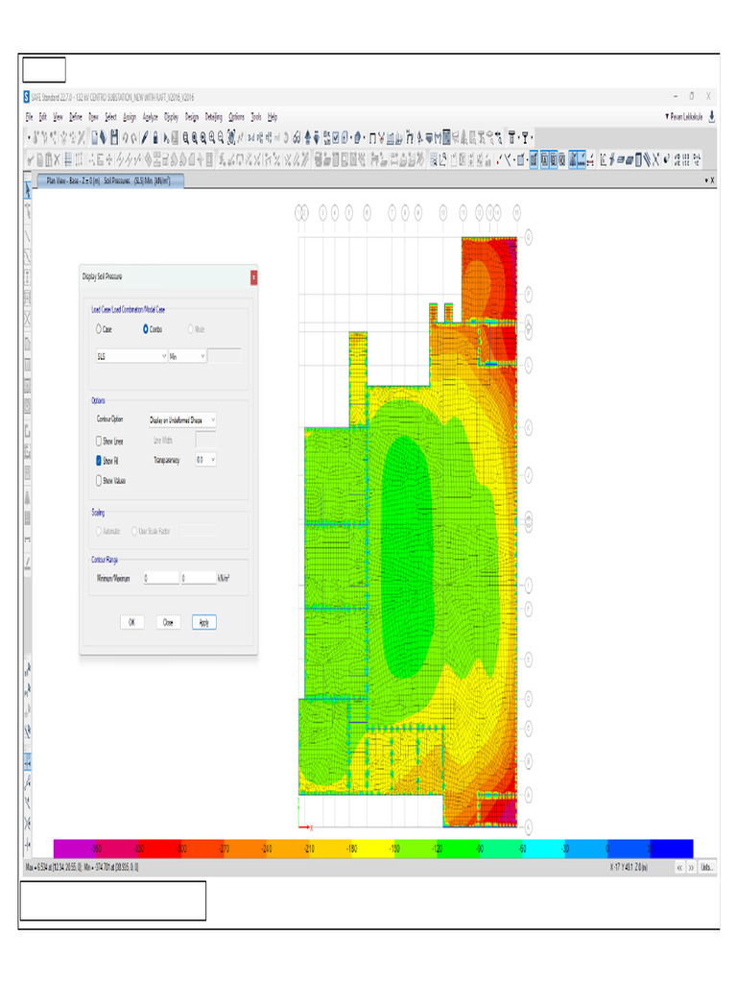Close the Display Soil Pressure dialog with red X

click(253, 277)
